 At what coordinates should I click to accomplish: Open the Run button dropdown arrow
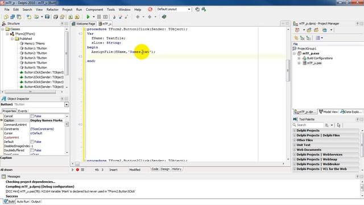tap(93, 17)
